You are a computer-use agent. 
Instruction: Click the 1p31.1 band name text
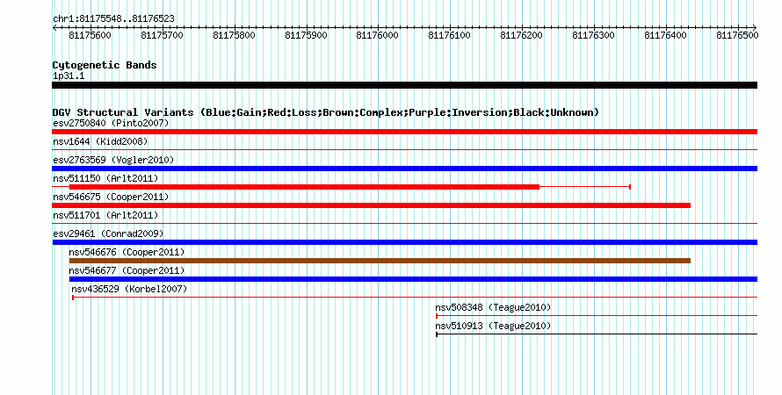69,75
